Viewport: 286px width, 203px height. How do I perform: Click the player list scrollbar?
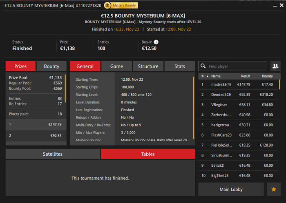coord(279,84)
